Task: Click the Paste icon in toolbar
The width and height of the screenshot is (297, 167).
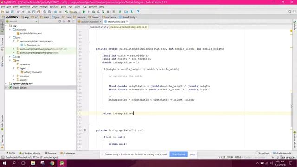Action: click(39, 12)
